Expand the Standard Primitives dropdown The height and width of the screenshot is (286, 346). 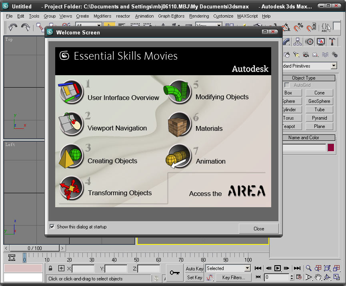pyautogui.click(x=334, y=66)
